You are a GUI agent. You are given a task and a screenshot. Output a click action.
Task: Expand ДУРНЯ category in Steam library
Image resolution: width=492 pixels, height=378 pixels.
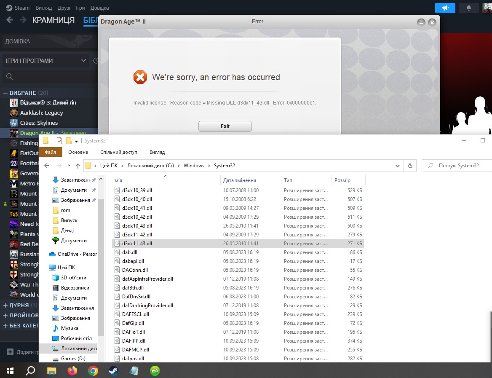pos(5,305)
